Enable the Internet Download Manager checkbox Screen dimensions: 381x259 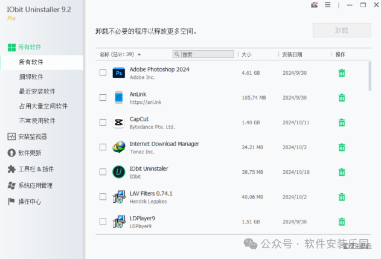pos(103,147)
